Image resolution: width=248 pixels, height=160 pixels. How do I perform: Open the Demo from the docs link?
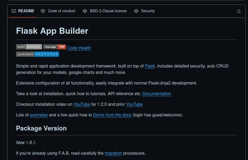112,115
